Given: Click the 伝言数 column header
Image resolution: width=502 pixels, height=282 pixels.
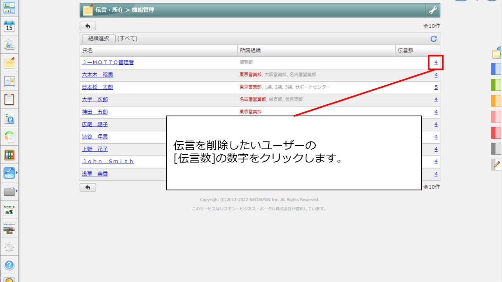Looking at the screenshot, I should point(406,51).
